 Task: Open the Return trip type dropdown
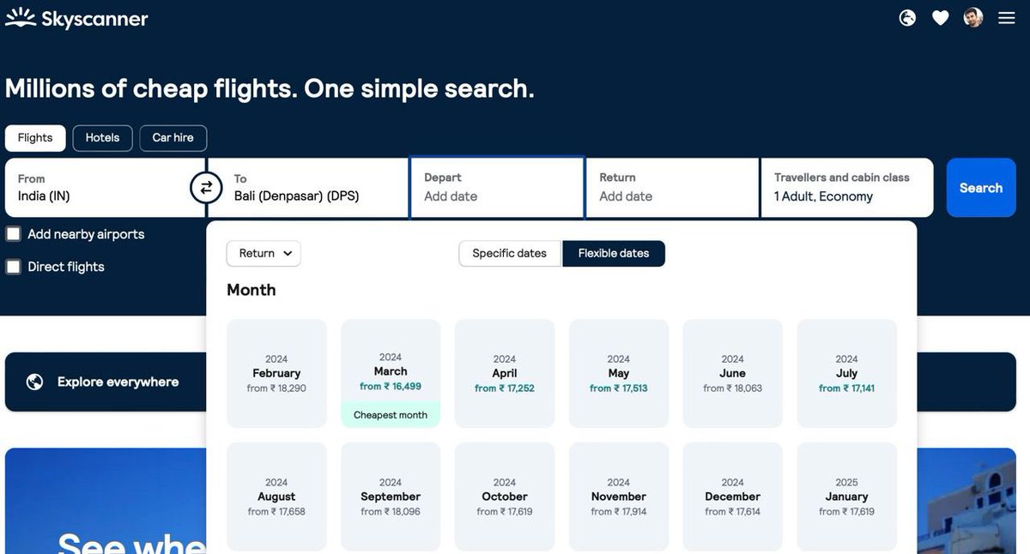pos(264,254)
